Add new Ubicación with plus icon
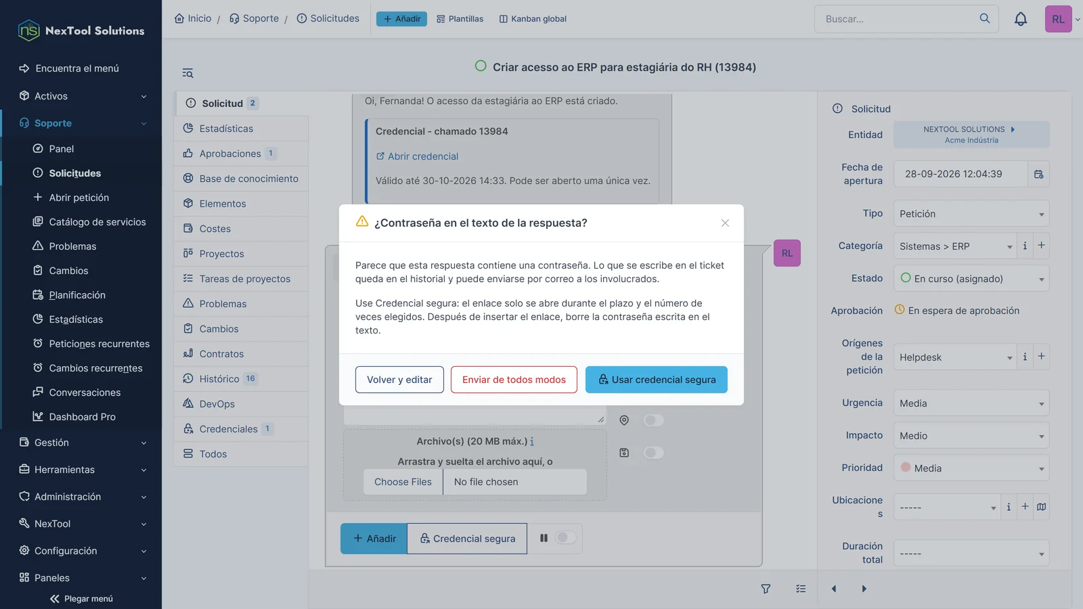The image size is (1083, 609). pos(1025,507)
